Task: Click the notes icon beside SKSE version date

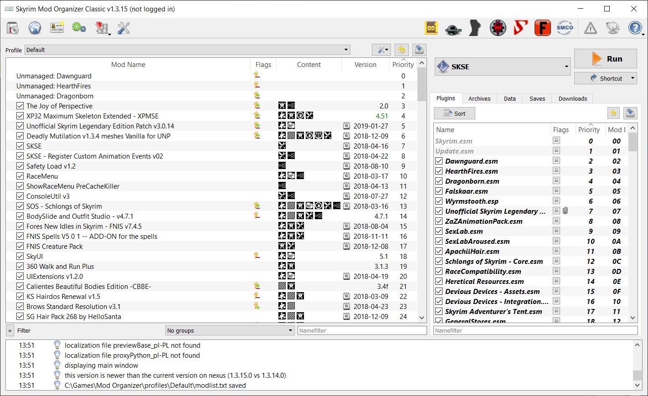Action: tap(346, 146)
